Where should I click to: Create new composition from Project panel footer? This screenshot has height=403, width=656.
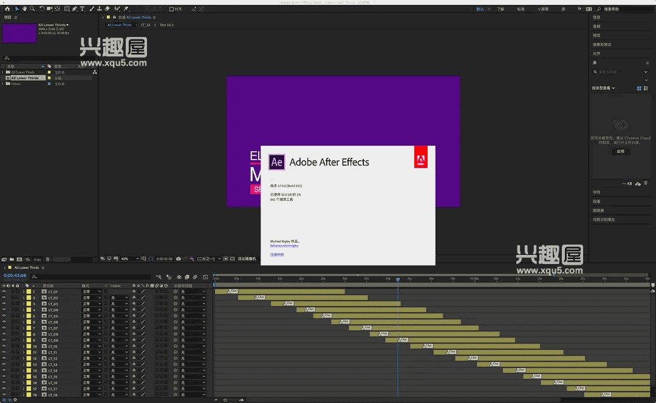(19, 259)
